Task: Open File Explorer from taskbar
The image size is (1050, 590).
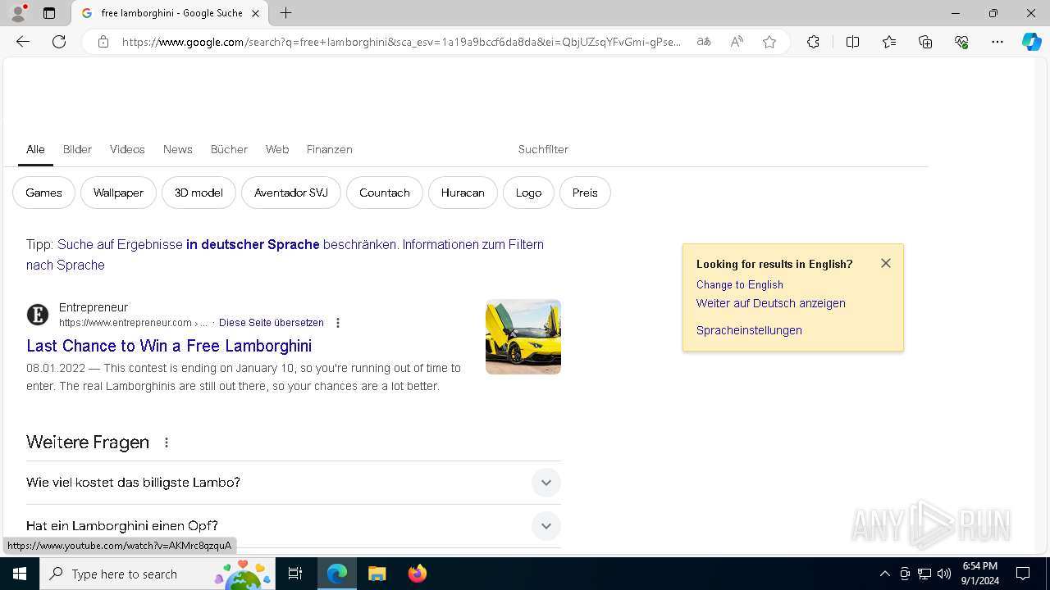Action: 377,574
